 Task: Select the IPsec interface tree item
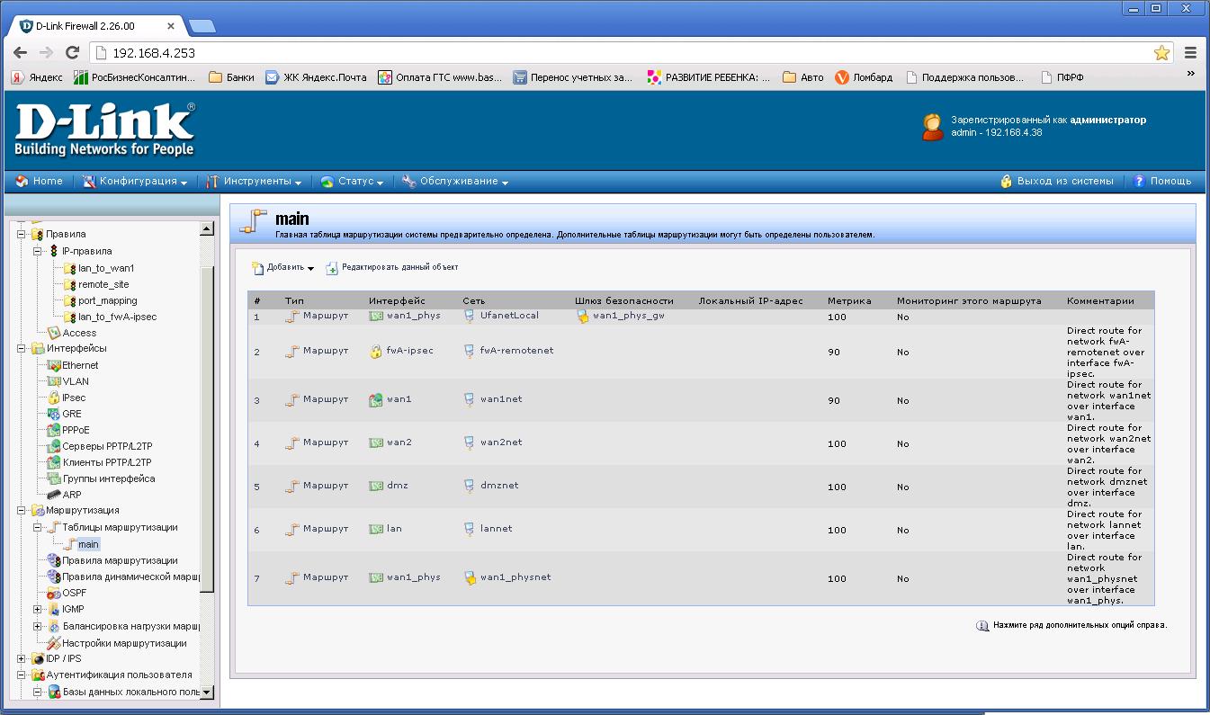[74, 398]
